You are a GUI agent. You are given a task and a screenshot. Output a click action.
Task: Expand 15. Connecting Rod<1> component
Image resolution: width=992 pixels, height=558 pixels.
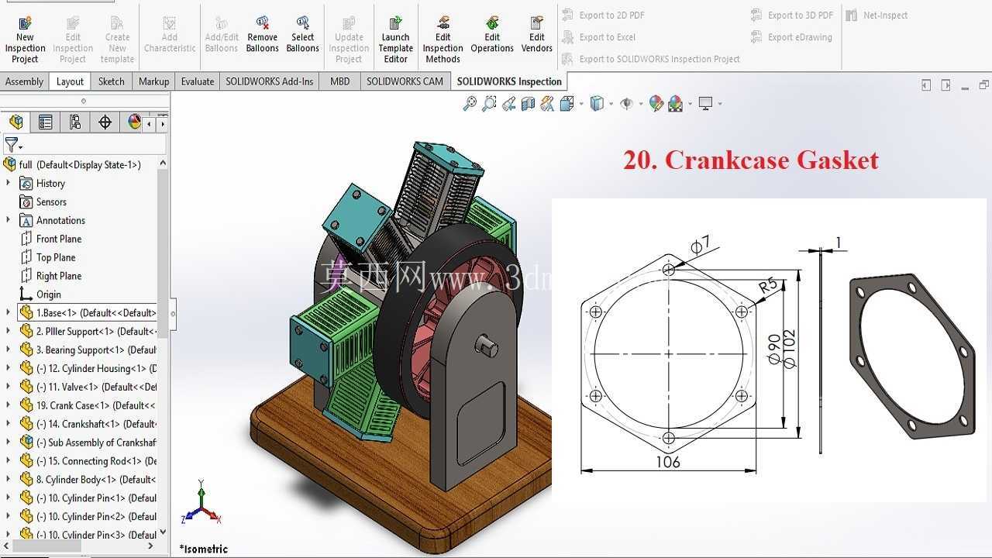tap(9, 460)
